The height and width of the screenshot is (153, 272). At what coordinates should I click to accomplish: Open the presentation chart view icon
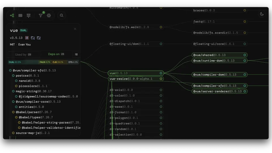[29, 15]
